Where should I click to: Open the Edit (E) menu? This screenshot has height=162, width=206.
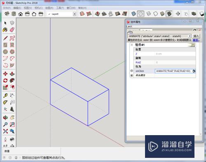(17, 8)
